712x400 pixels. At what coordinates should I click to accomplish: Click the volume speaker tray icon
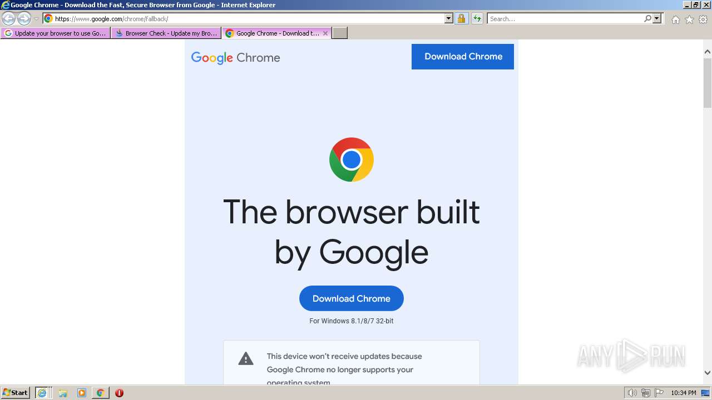pos(632,393)
